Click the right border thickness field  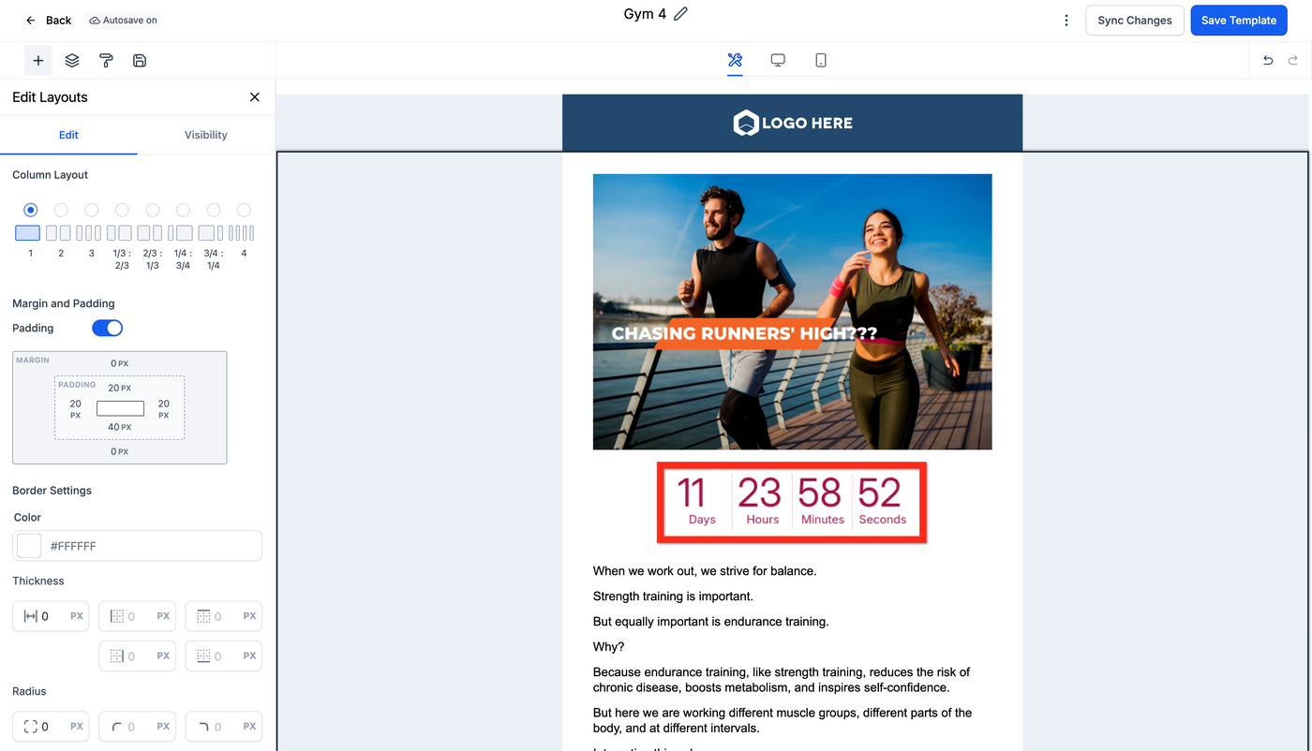coord(137,656)
